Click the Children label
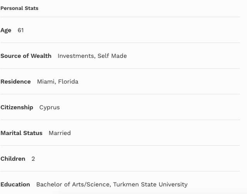Viewport: 247px width, 194px height. (x=13, y=159)
